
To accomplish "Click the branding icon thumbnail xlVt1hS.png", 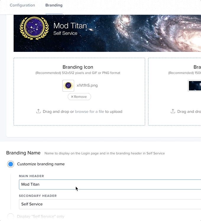I will pos(68,86).
